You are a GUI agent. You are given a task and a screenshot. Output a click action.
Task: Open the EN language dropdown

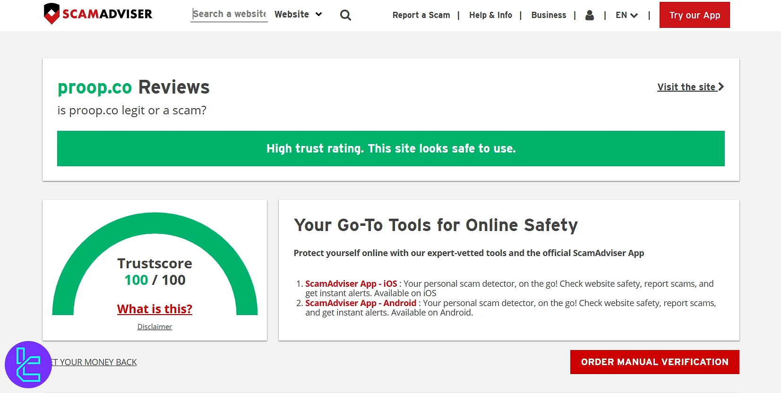tap(627, 15)
